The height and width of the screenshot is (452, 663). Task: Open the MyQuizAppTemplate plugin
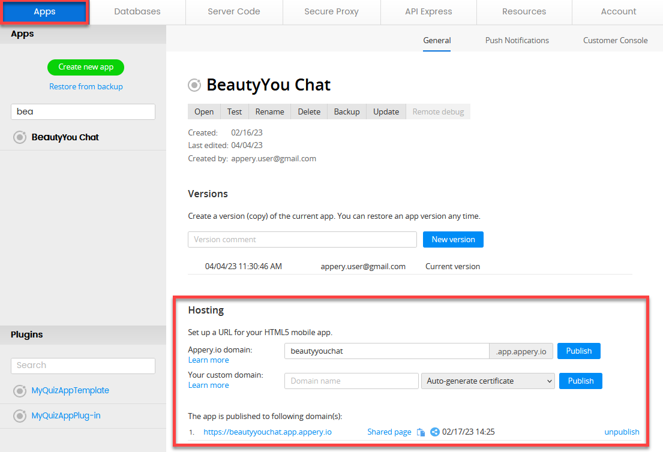70,391
